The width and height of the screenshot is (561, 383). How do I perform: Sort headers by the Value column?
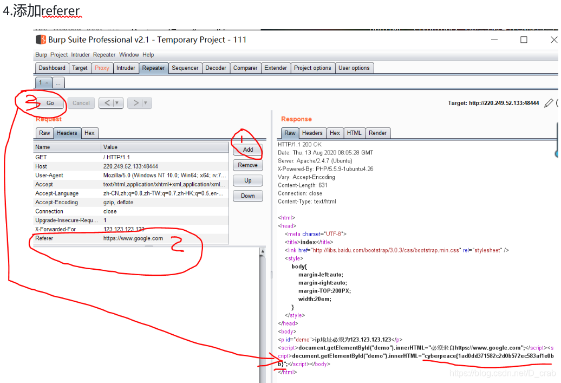pyautogui.click(x=165, y=147)
